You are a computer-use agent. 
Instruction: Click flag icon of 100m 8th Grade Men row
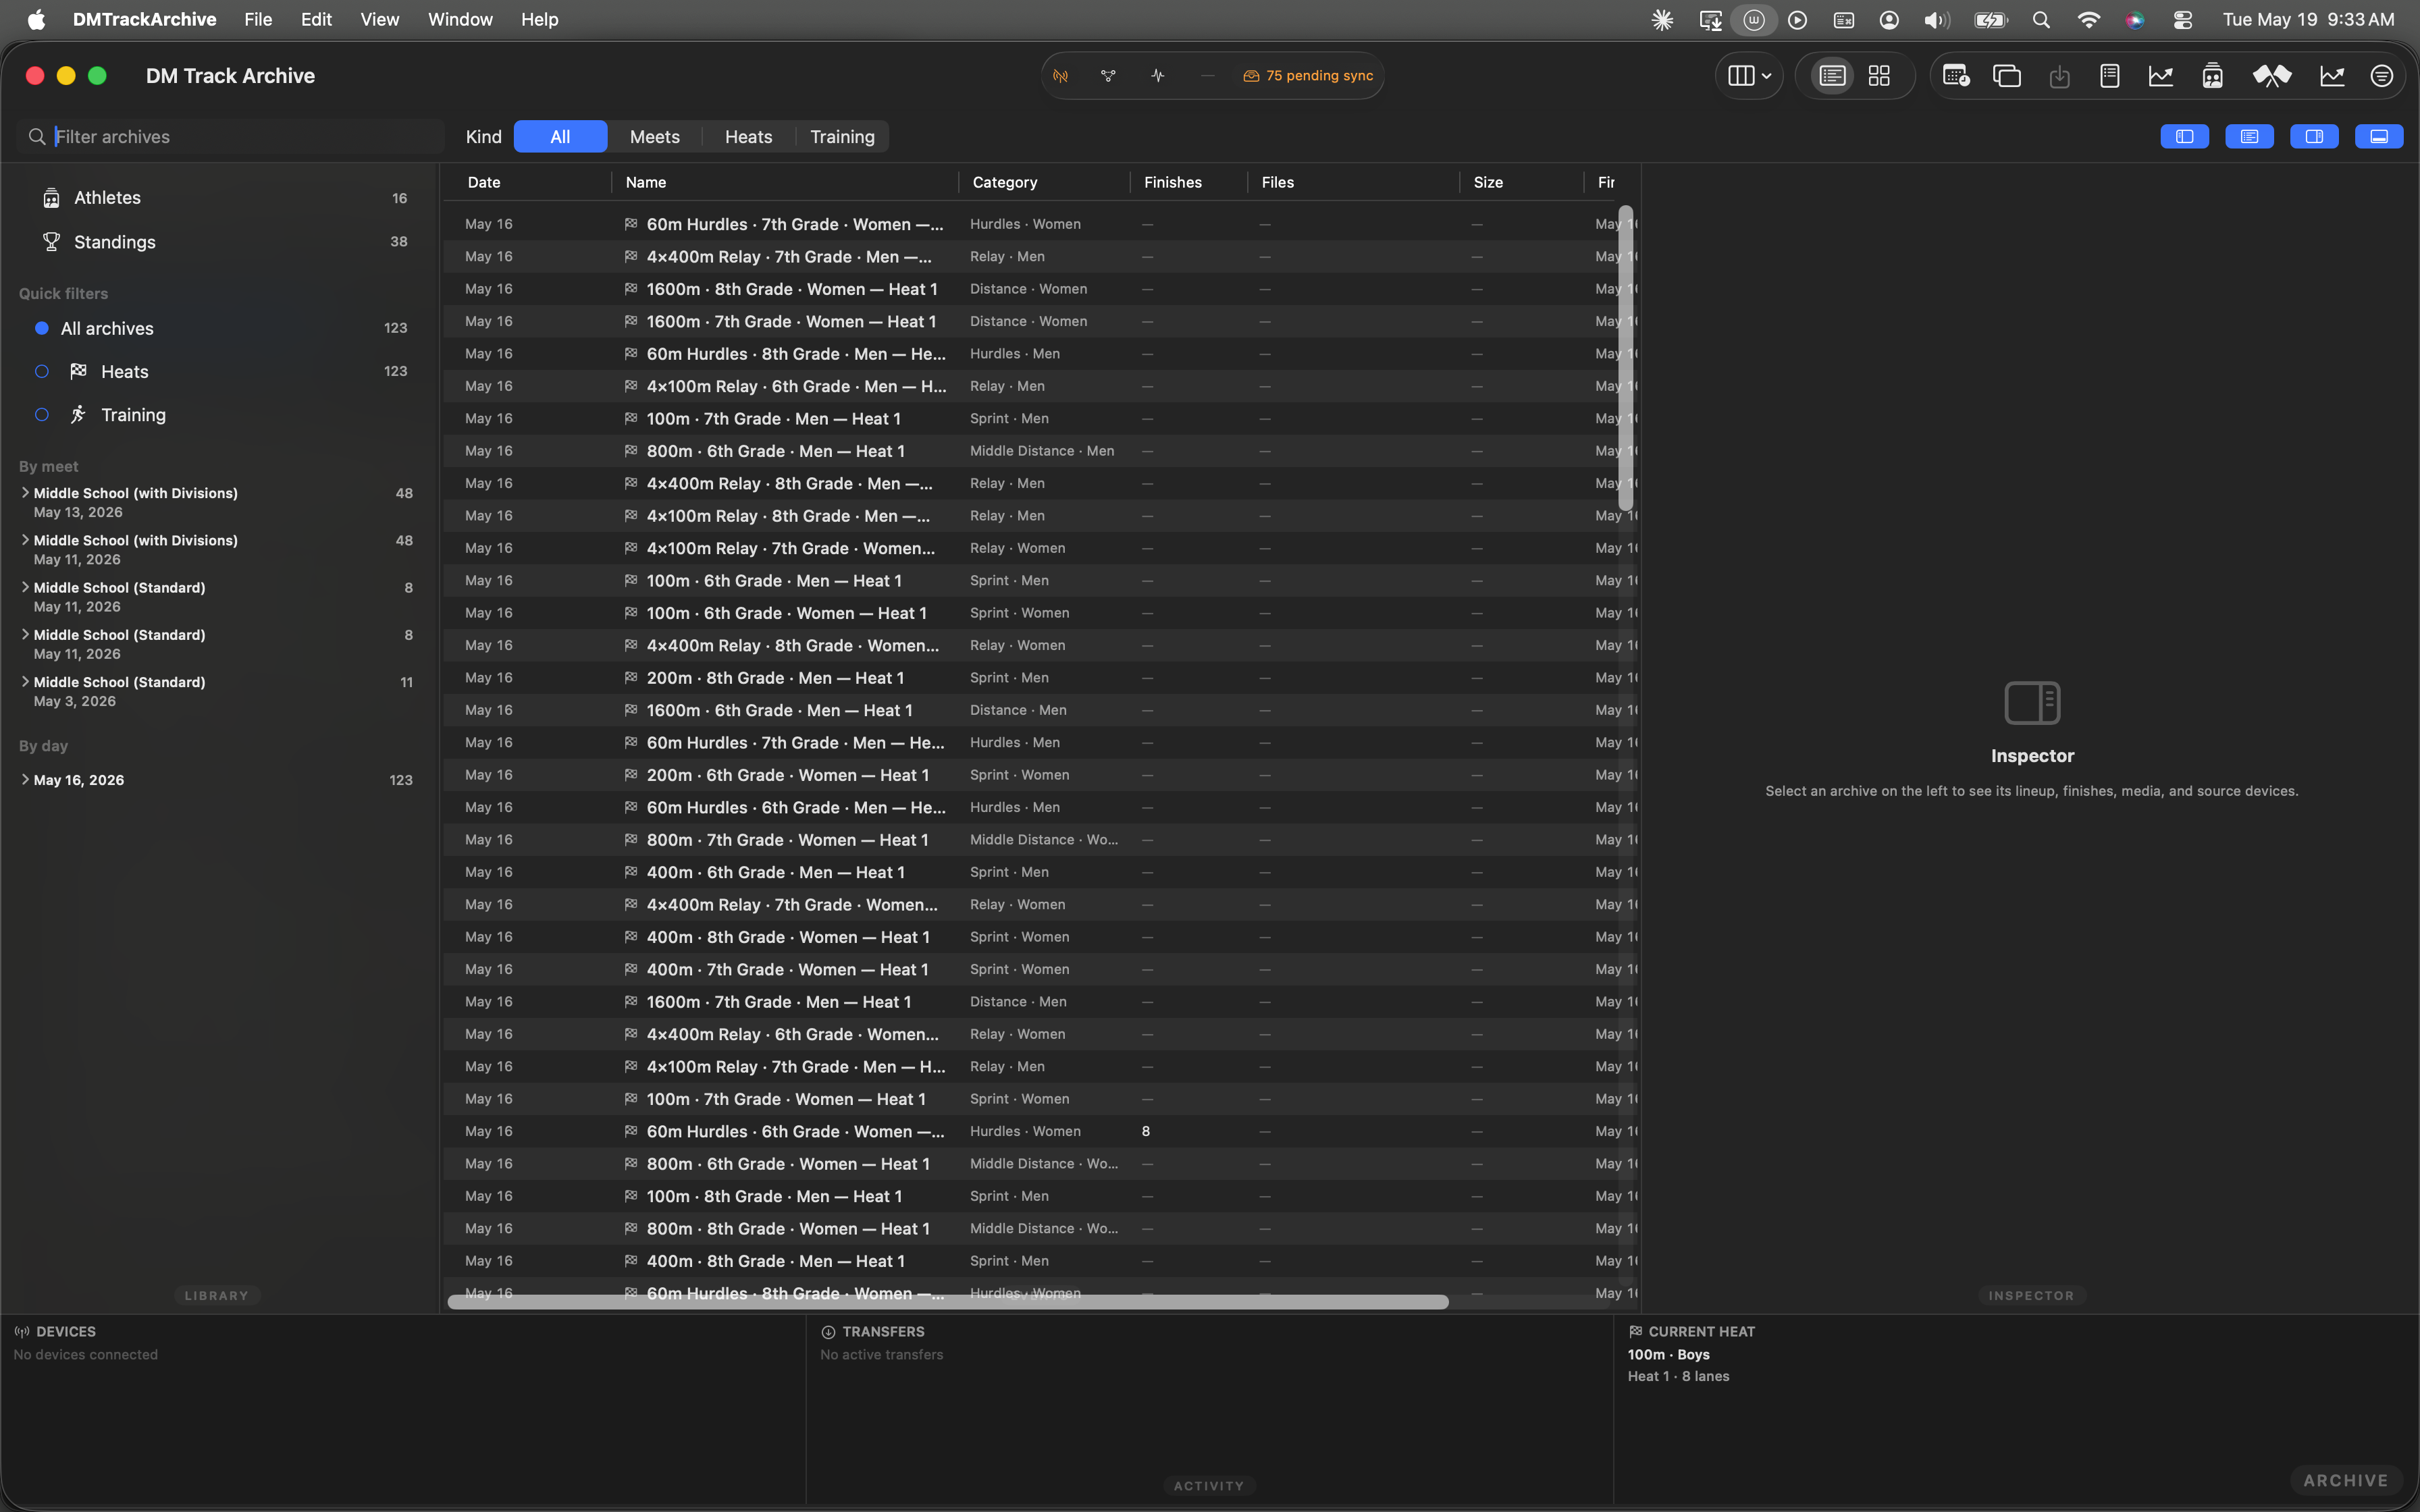click(x=631, y=1196)
